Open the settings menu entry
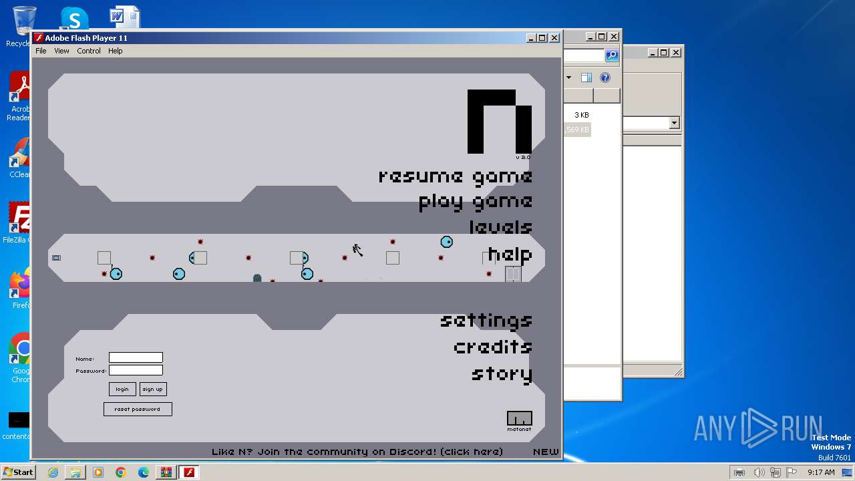The image size is (855, 481). [x=486, y=321]
